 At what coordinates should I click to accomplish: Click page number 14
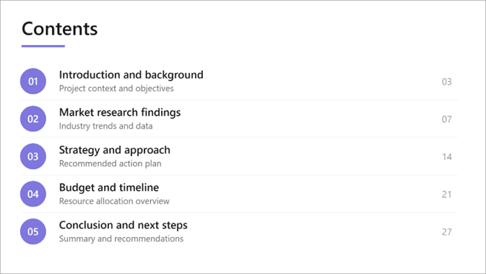tap(447, 157)
